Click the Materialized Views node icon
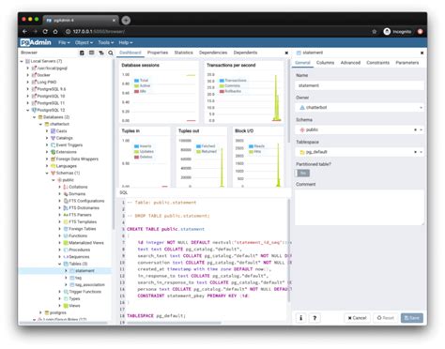445x349 pixels. (66, 243)
